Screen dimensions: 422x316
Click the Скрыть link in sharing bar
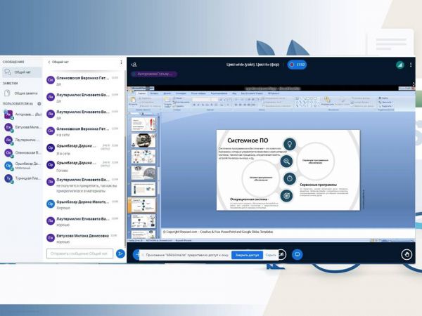click(x=271, y=255)
